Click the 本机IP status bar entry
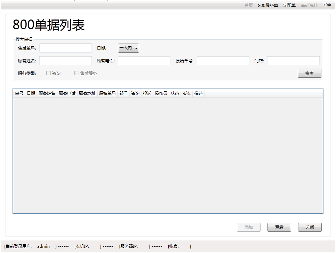This screenshot has width=336, height=253. 82,246
